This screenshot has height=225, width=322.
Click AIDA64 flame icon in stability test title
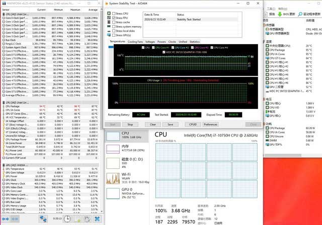[106, 4]
